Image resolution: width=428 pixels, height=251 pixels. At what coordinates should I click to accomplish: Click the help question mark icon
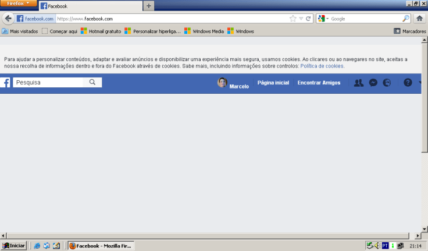point(408,83)
